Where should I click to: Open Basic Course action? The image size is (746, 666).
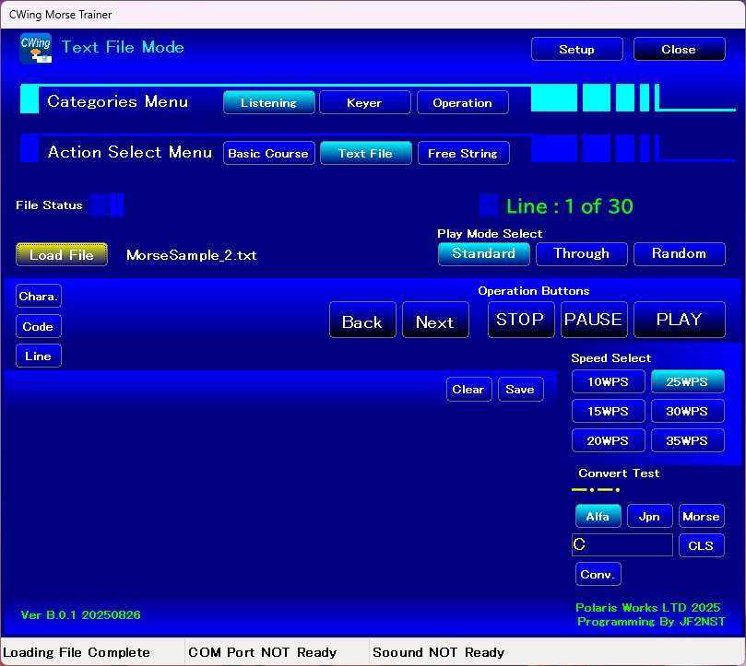point(268,153)
